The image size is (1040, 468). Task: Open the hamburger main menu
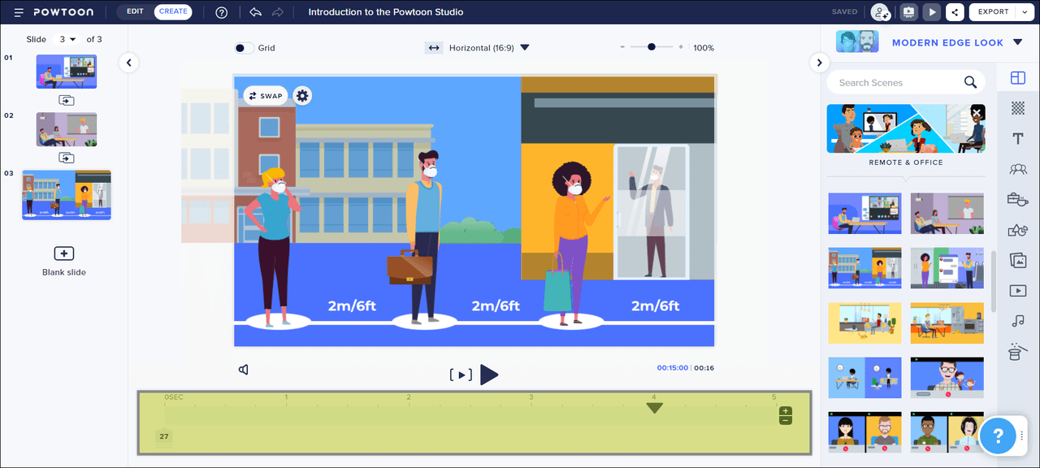tap(19, 12)
